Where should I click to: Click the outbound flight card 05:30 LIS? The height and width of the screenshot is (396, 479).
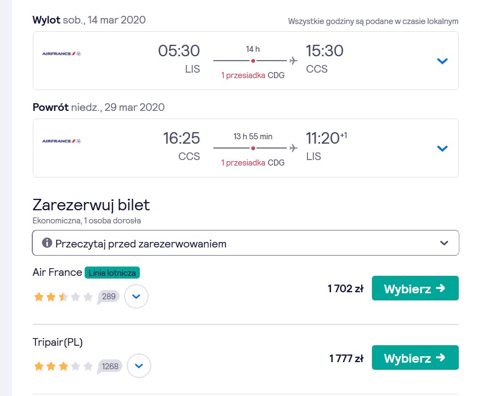(246, 61)
